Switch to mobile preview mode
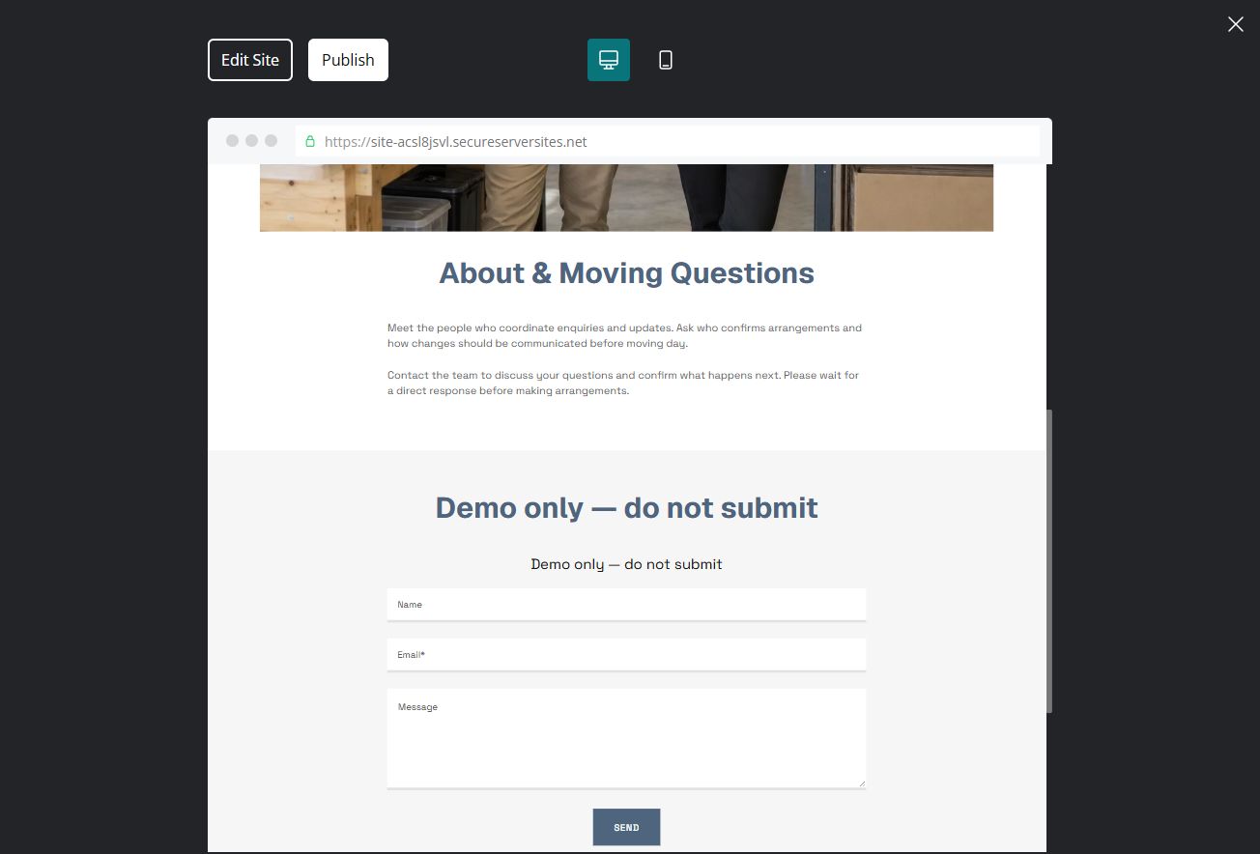 [666, 60]
